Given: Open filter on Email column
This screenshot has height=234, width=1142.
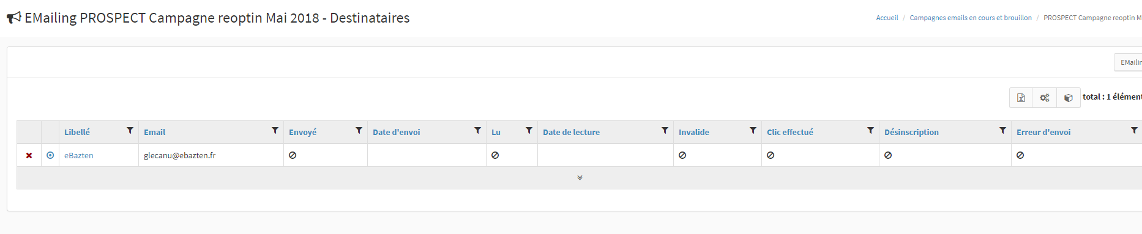Looking at the screenshot, I should click(x=275, y=131).
